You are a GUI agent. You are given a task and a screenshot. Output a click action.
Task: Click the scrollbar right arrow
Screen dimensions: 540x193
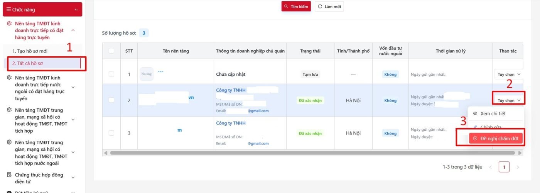[x=520, y=153]
